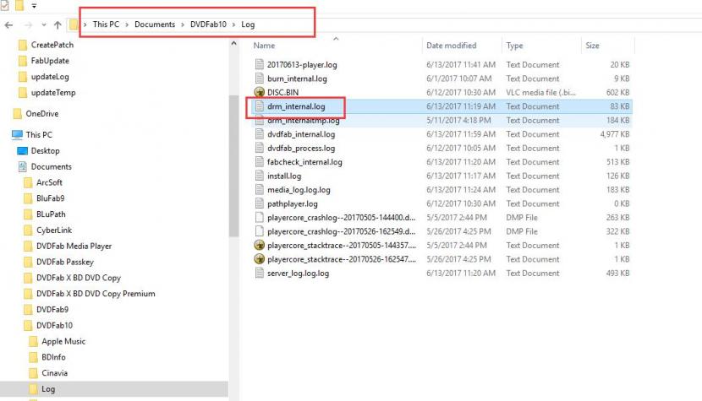Select playercore_crashlog 144400 DMP file icon
Screen dimensions: 702x401
point(259,217)
